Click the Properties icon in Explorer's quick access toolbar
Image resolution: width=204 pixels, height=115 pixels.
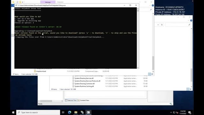[17, 2]
